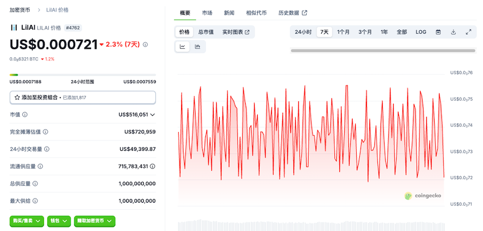
Task: Click the star icon on 添加至投资组合
Action: click(17, 98)
